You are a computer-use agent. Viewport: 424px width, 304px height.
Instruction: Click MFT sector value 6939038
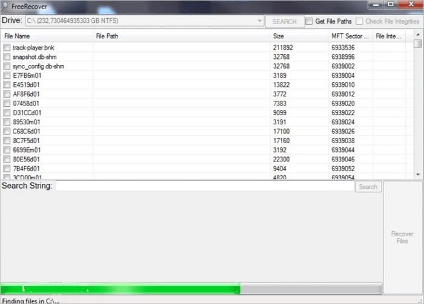click(x=343, y=141)
